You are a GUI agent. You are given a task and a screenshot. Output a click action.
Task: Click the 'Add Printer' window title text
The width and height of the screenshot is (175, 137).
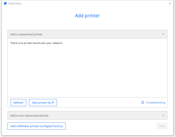(15, 3)
